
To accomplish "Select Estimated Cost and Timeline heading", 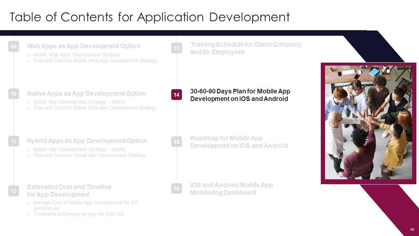I will click(x=69, y=190).
